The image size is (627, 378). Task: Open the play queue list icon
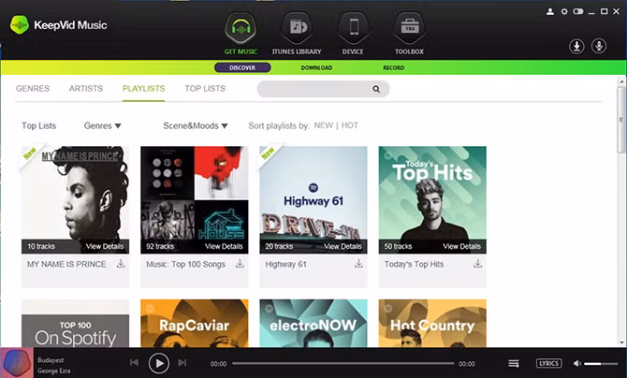514,363
